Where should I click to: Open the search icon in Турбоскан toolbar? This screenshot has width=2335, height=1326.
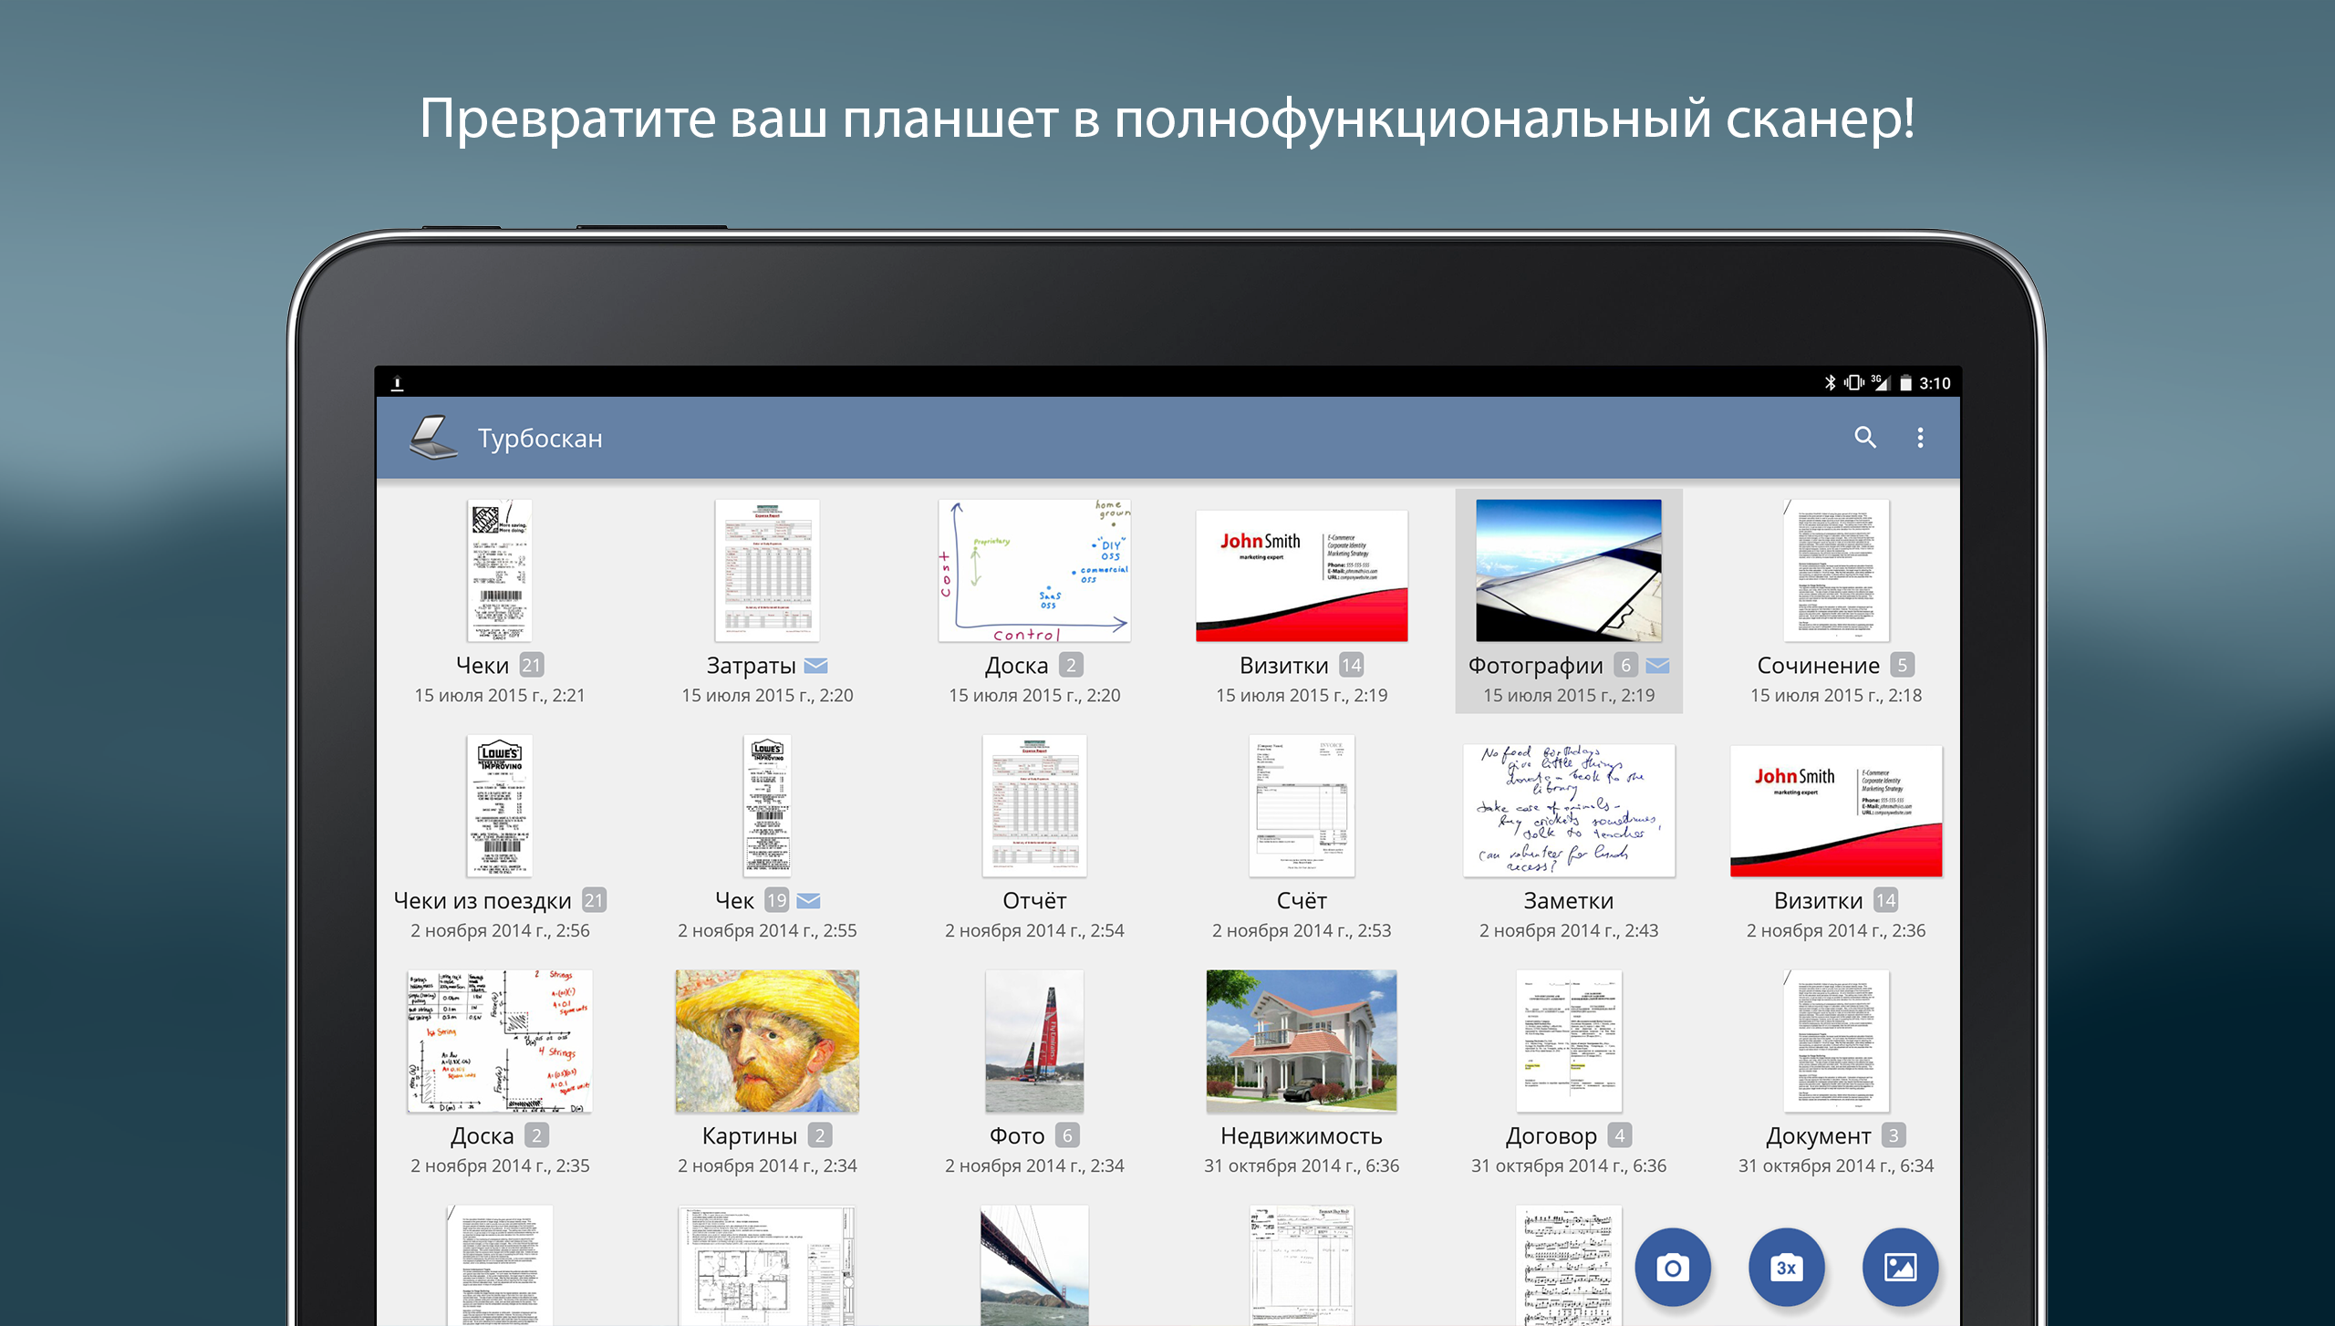coord(1865,438)
